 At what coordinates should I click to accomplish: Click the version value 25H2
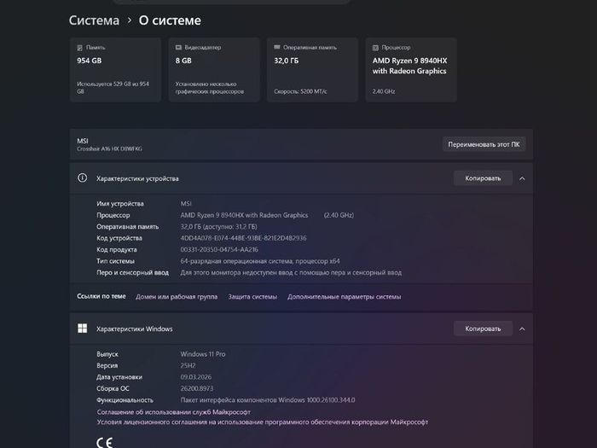point(188,365)
